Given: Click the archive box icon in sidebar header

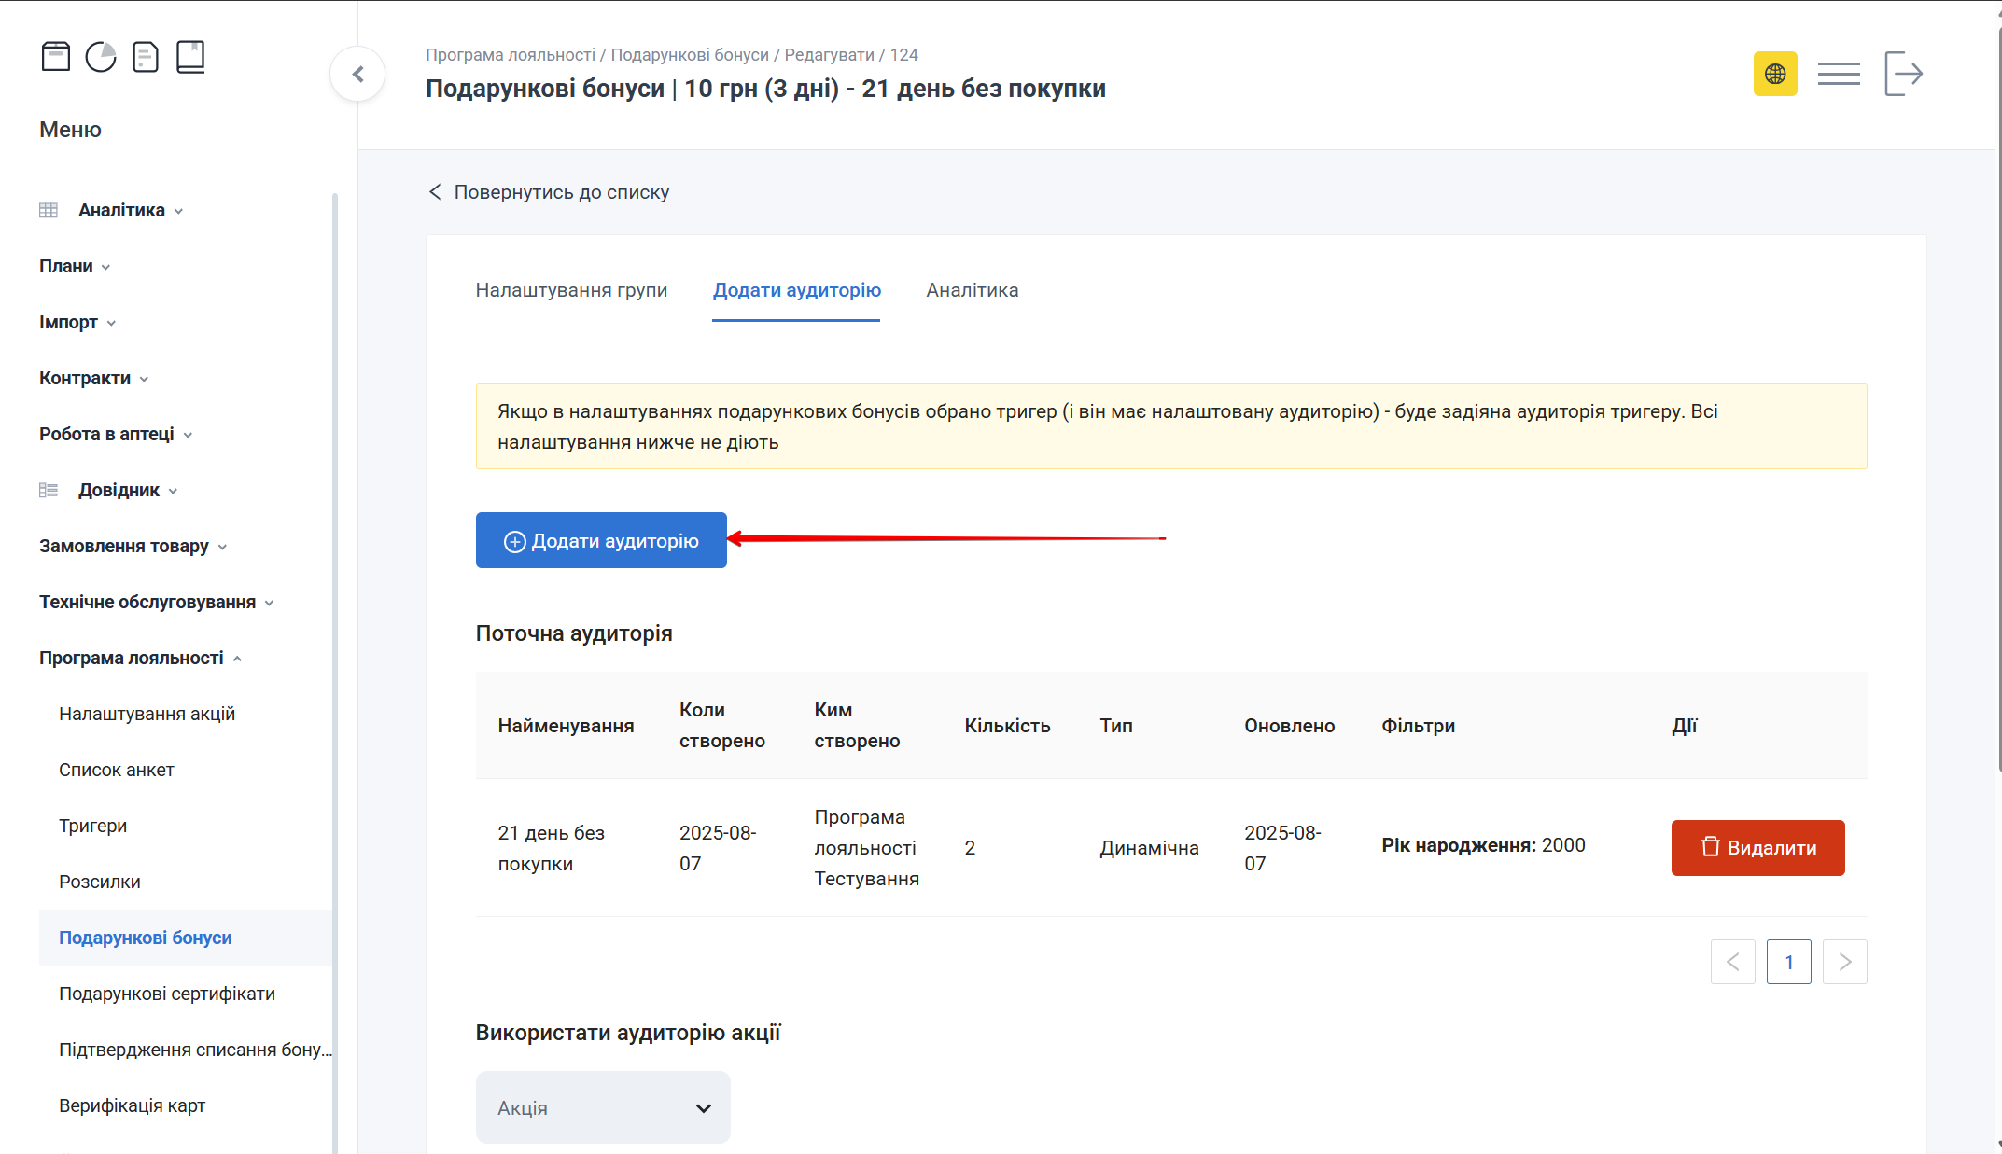Looking at the screenshot, I should point(56,57).
